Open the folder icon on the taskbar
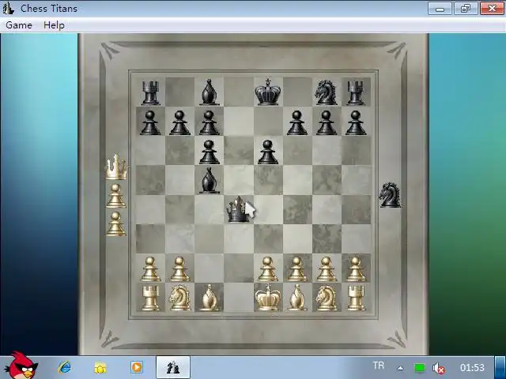The width and height of the screenshot is (506, 379). [x=100, y=367]
